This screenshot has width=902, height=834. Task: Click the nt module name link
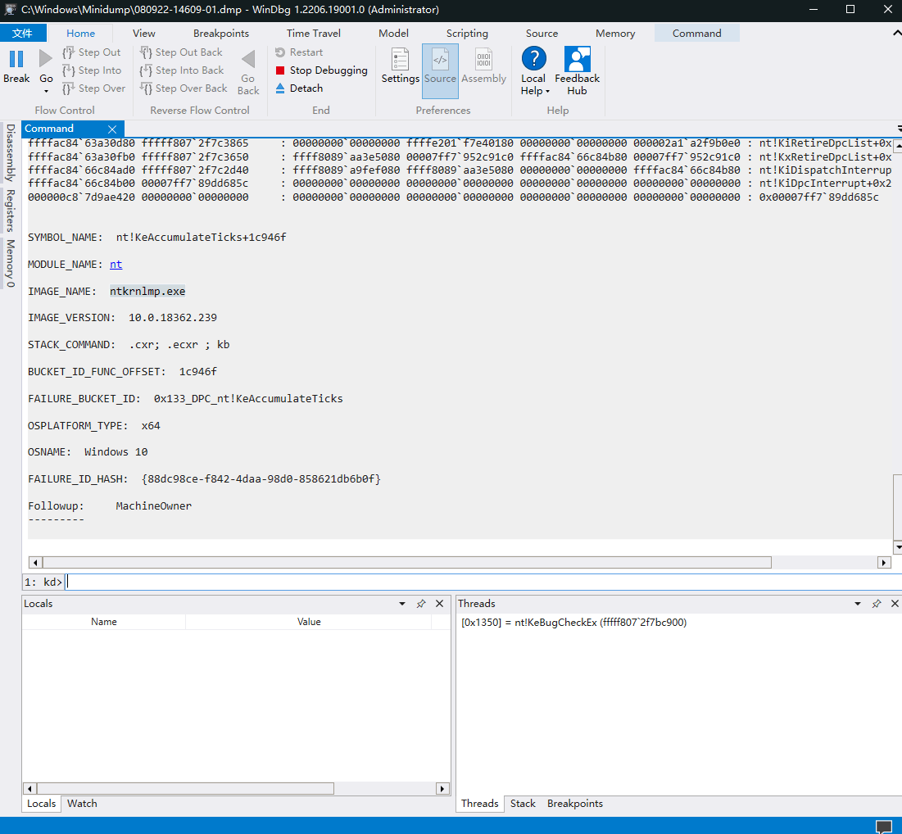(116, 265)
